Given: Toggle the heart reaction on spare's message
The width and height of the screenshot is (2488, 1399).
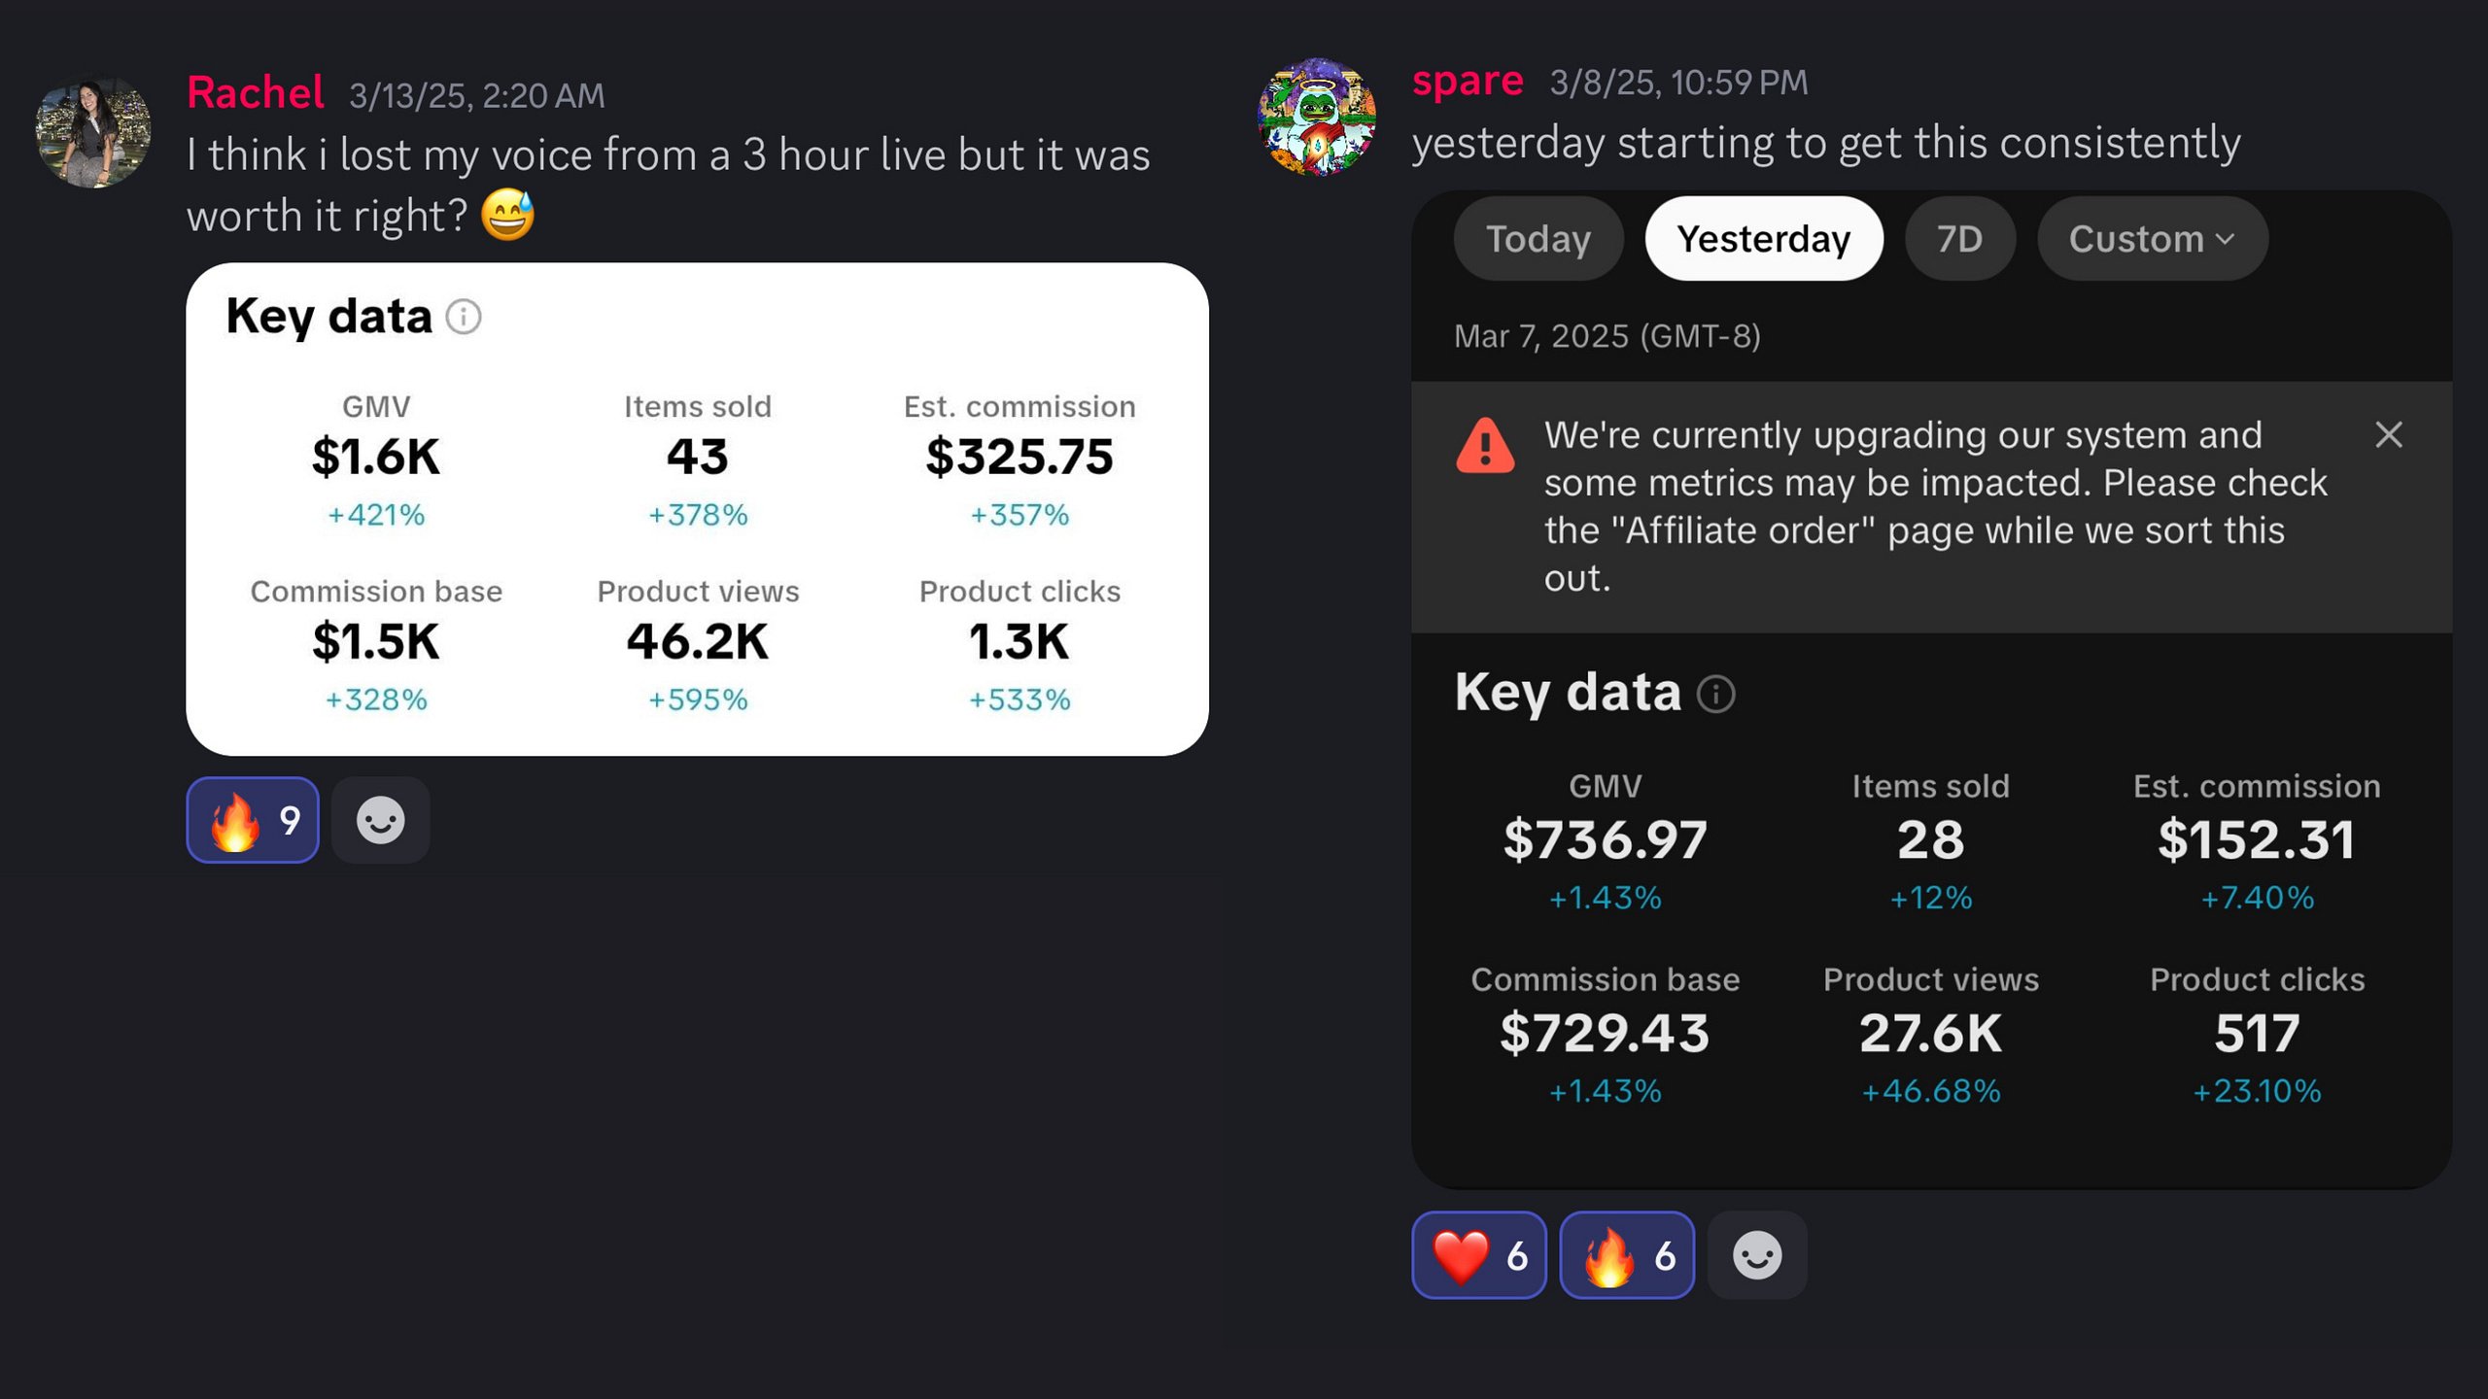Looking at the screenshot, I should click(x=1478, y=1255).
